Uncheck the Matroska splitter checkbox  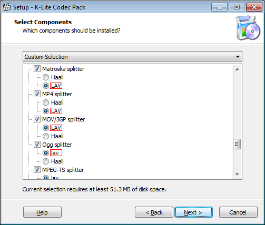coord(37,69)
